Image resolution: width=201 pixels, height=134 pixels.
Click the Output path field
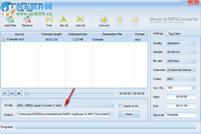(63, 114)
